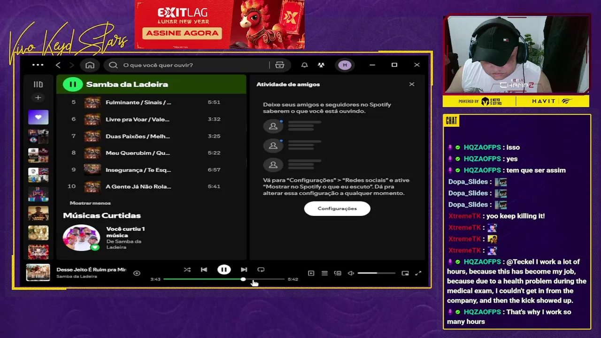Open the notifications bell
The image size is (601, 338).
[x=304, y=65]
